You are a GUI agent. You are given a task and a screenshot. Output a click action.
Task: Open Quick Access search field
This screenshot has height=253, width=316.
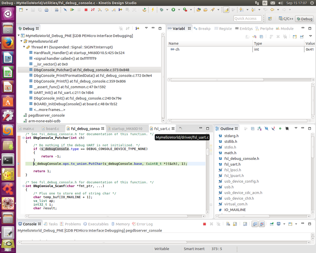tap(247, 18)
